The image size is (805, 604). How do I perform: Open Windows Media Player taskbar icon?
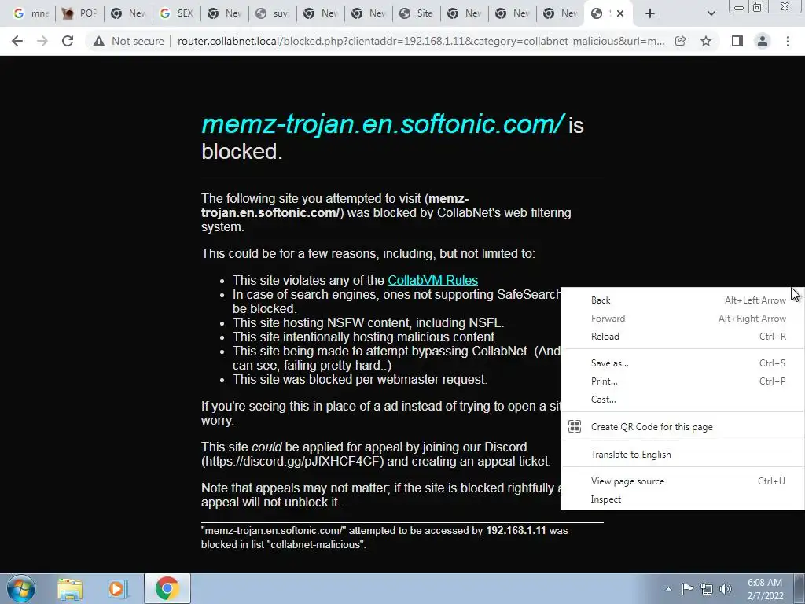pos(117,589)
